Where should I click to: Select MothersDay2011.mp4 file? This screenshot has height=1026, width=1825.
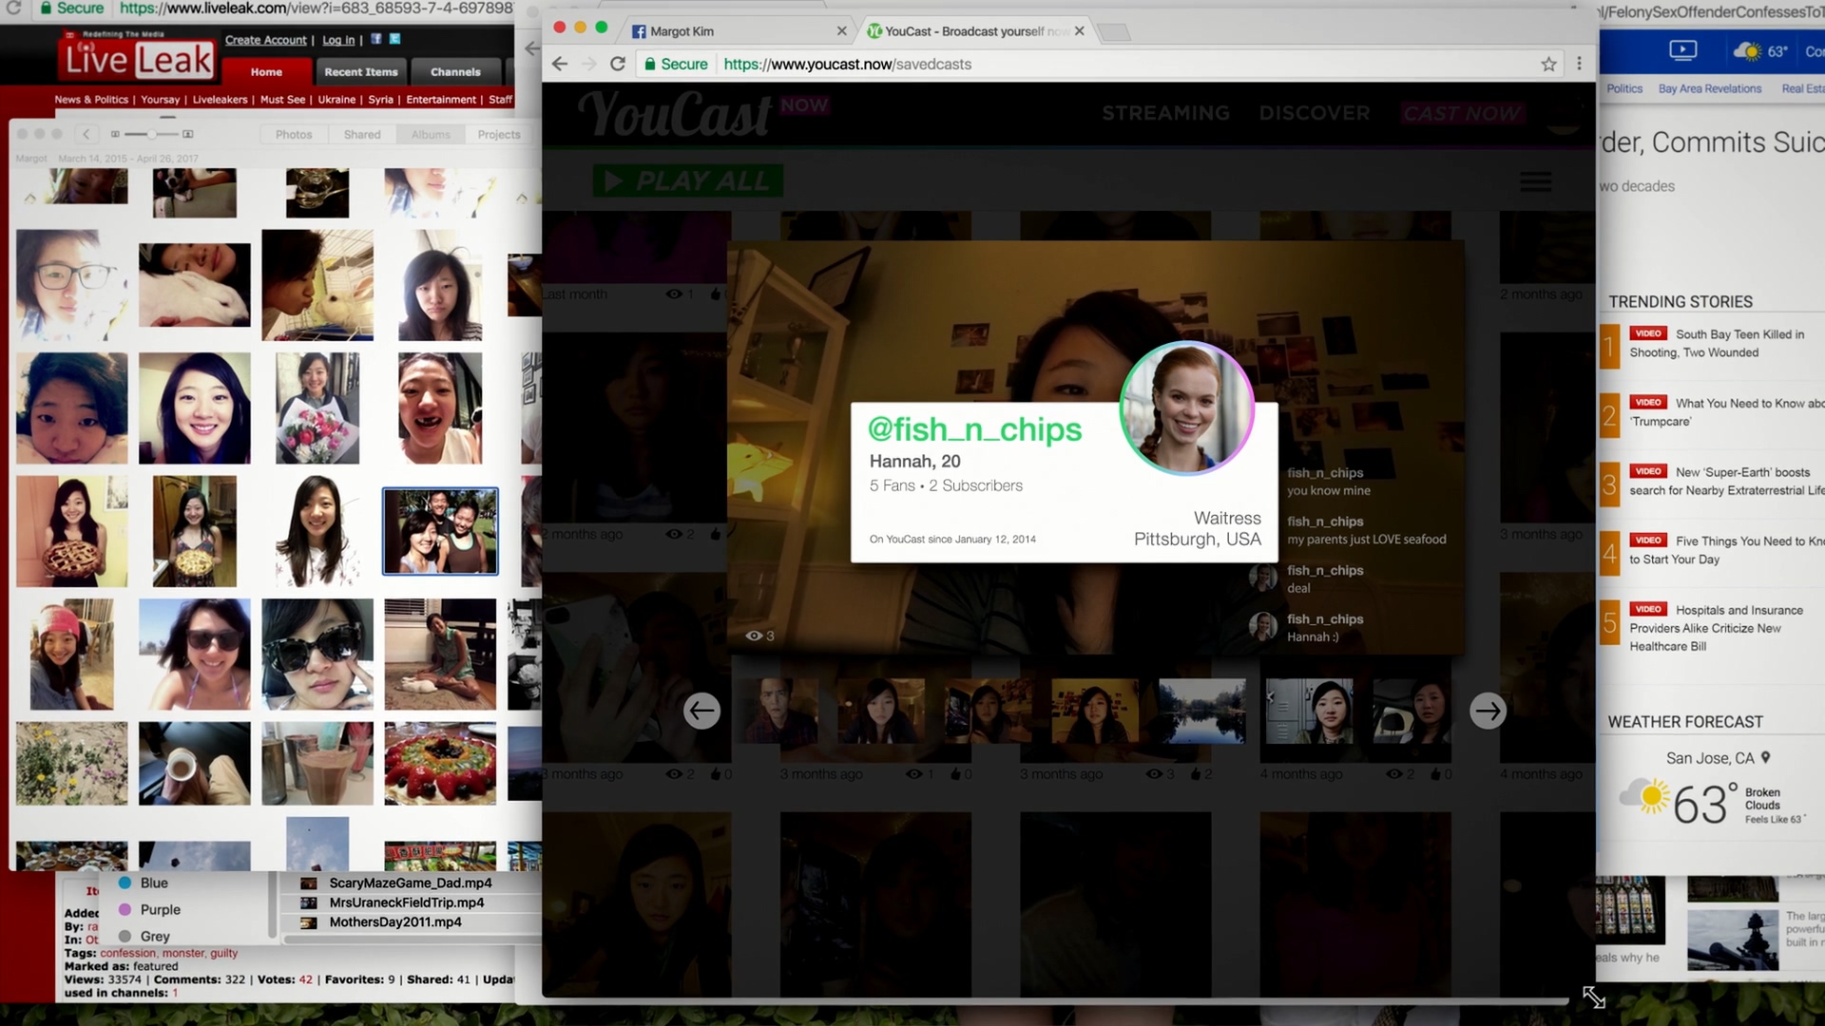394,921
